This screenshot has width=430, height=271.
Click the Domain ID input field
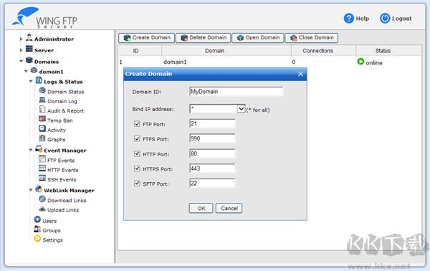[x=236, y=91]
